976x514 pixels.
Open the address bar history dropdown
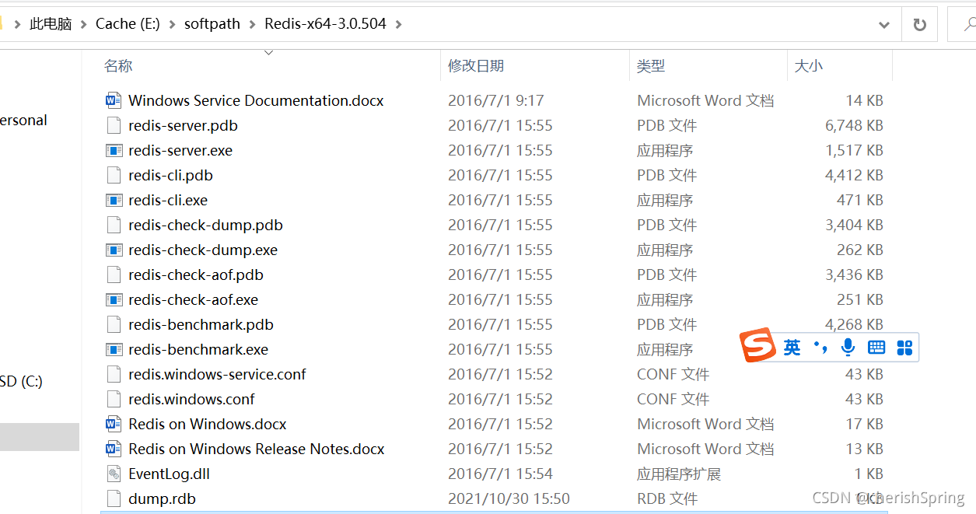click(884, 24)
